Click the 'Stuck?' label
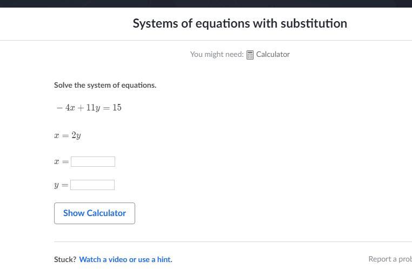 pyautogui.click(x=65, y=259)
